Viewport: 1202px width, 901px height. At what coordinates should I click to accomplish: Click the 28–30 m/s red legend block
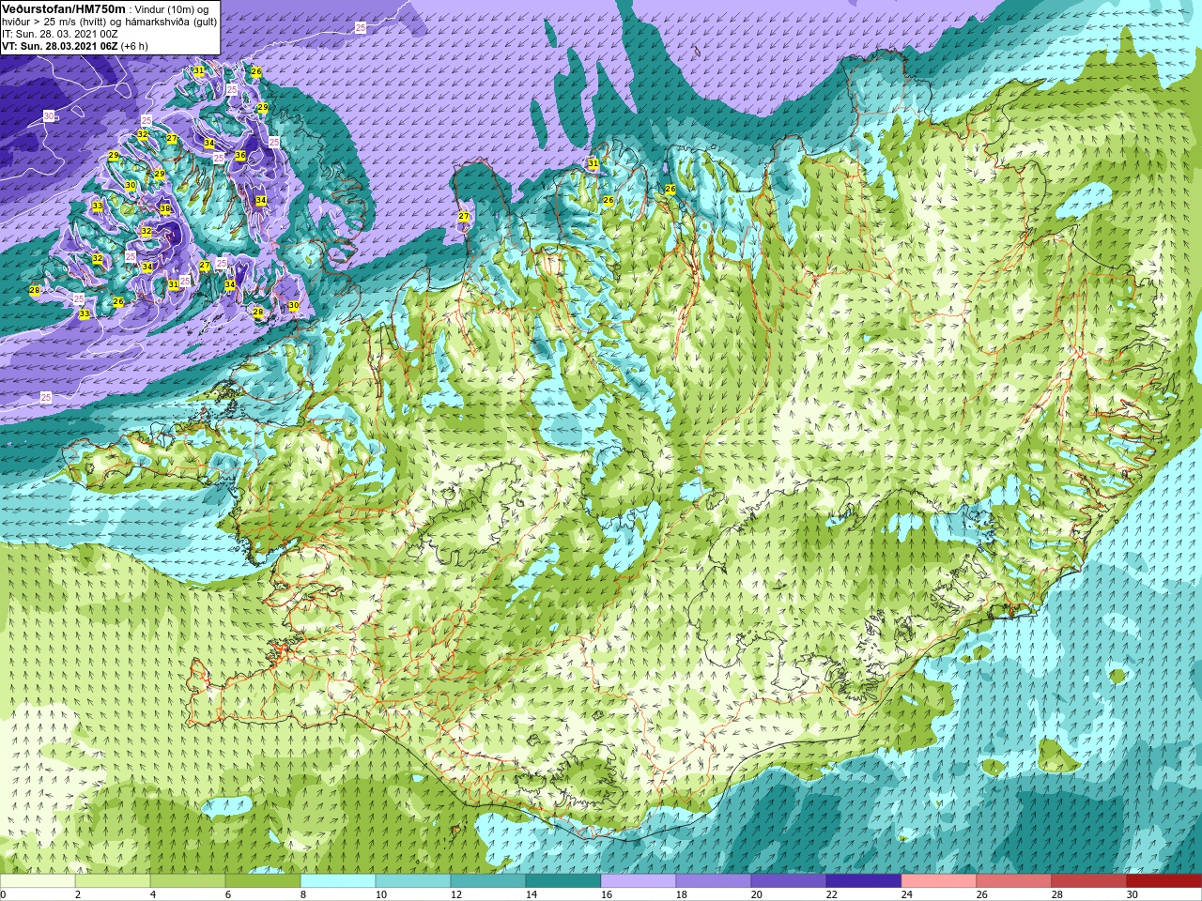[x=1089, y=882]
